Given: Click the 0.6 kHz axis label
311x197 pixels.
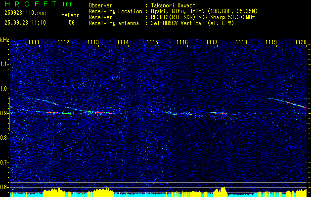Looking at the screenshot, I should (3, 187).
